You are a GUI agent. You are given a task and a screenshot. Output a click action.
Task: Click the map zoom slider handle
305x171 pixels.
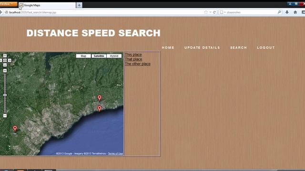coord(5,95)
